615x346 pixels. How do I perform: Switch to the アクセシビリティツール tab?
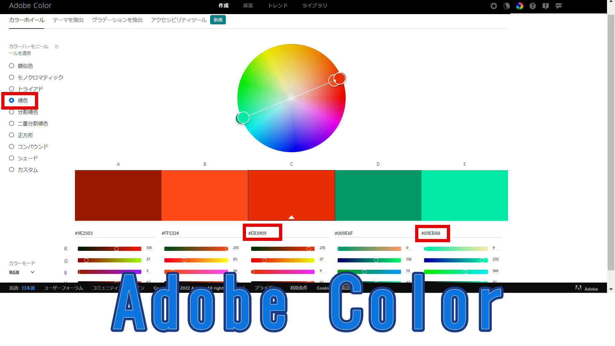click(x=178, y=20)
